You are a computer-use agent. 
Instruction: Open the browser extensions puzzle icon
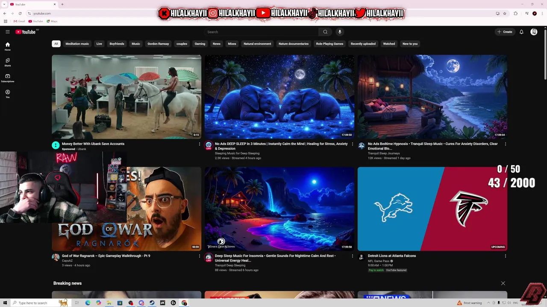coord(515,13)
